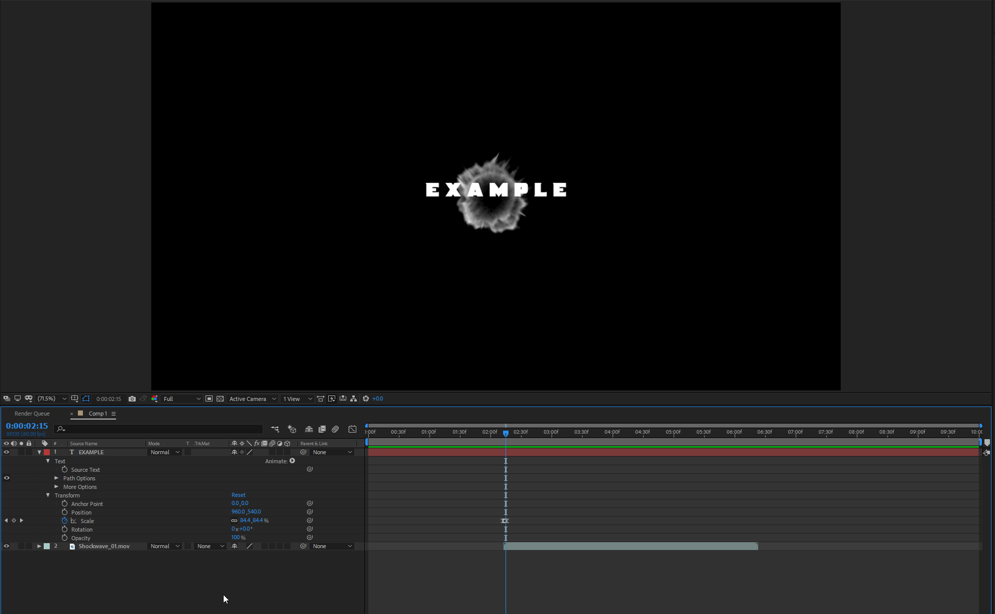Expand the Path Options group
The height and width of the screenshot is (614, 995).
point(56,478)
